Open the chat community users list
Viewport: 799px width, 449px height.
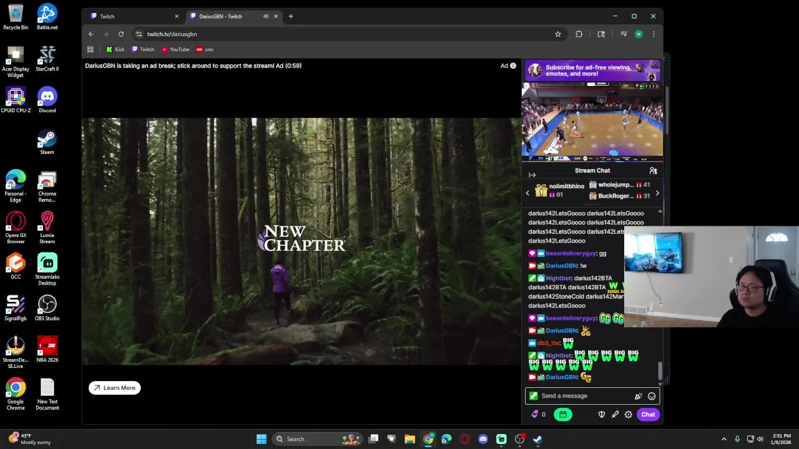click(x=653, y=170)
